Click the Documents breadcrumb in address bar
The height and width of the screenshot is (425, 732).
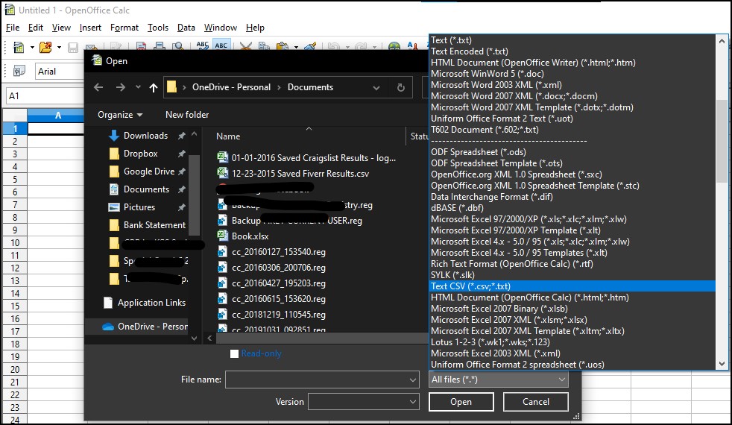(310, 87)
